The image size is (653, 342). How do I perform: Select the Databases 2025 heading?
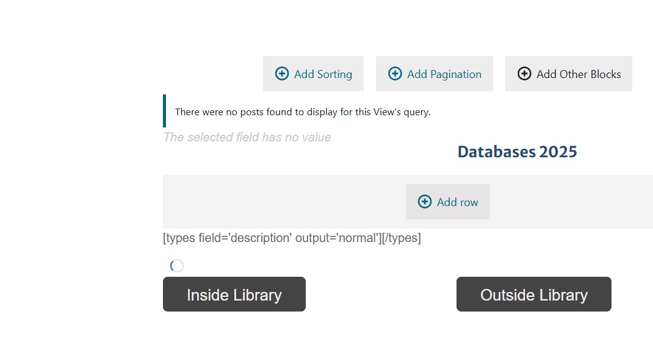[518, 152]
